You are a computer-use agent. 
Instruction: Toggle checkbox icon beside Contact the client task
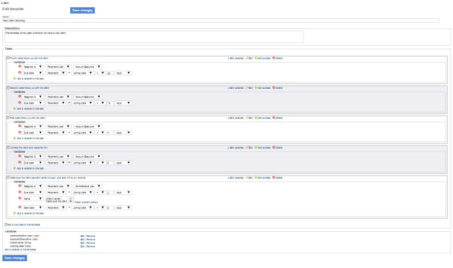tap(8, 148)
